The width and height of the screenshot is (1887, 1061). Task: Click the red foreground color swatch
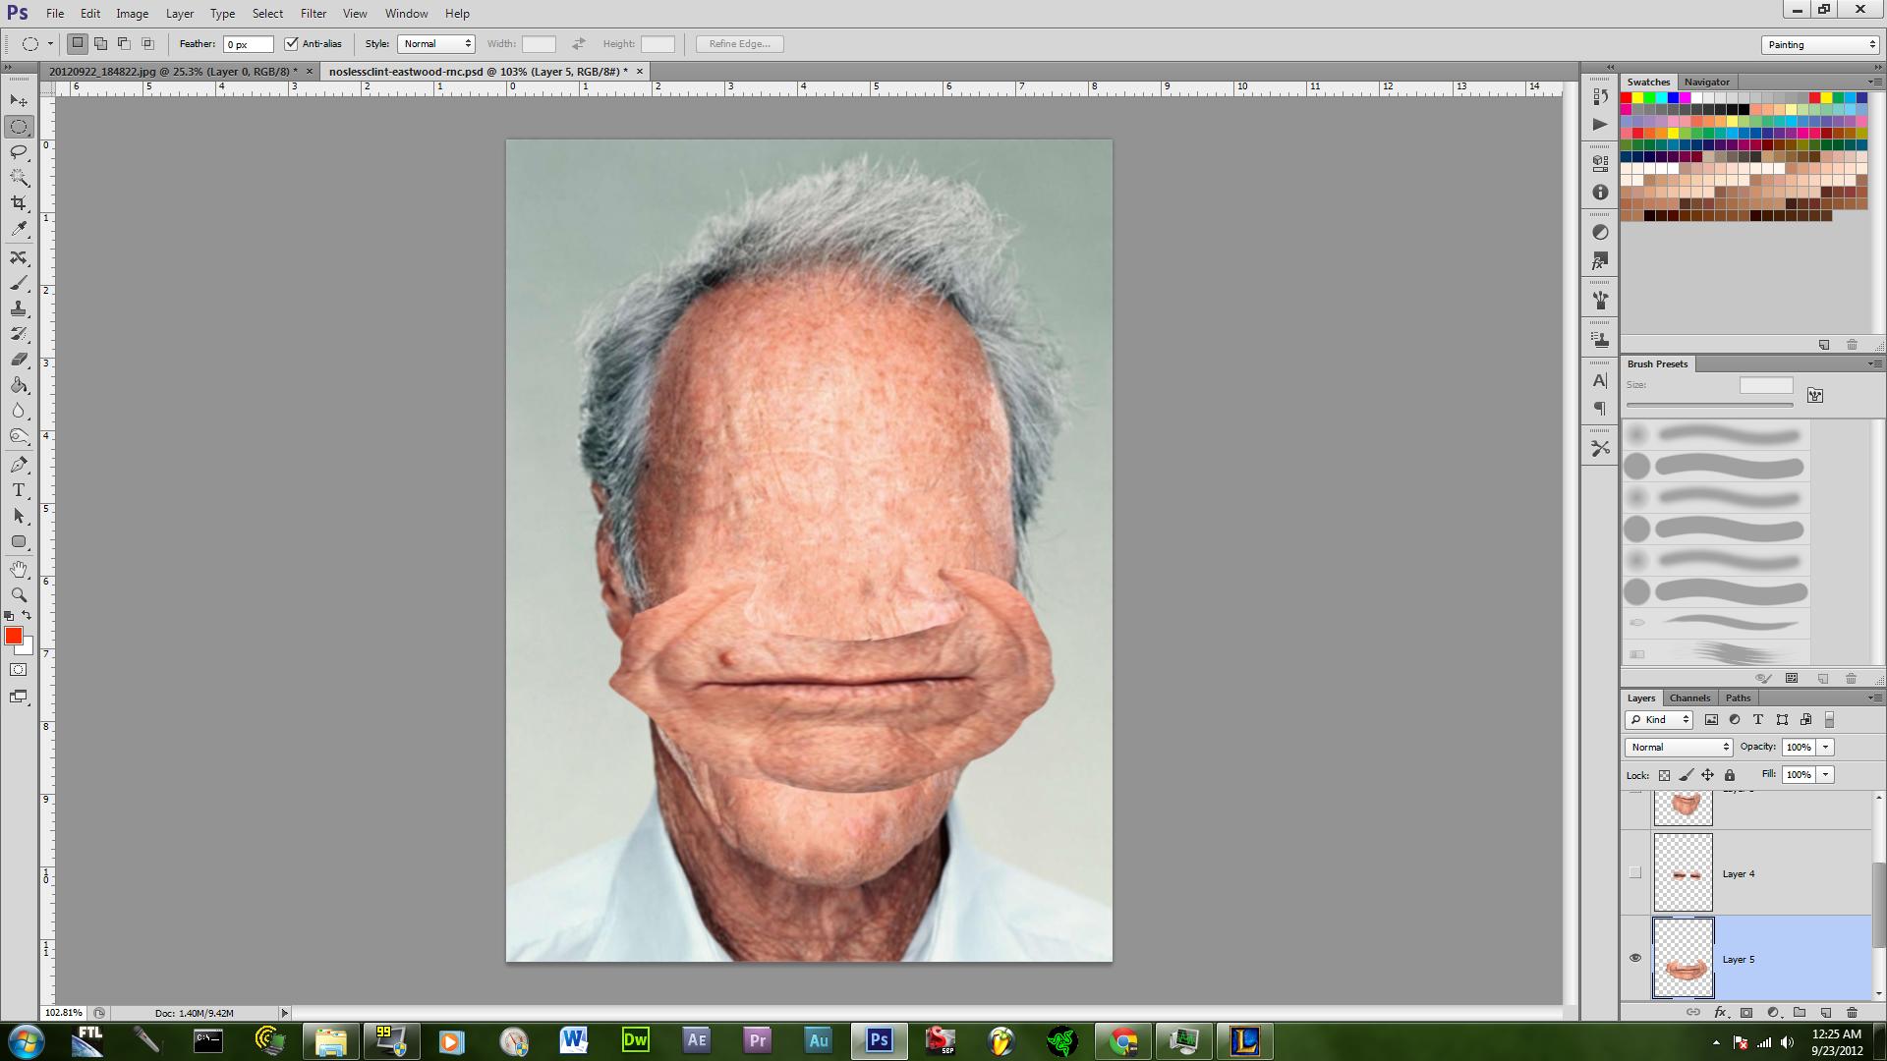click(14, 636)
